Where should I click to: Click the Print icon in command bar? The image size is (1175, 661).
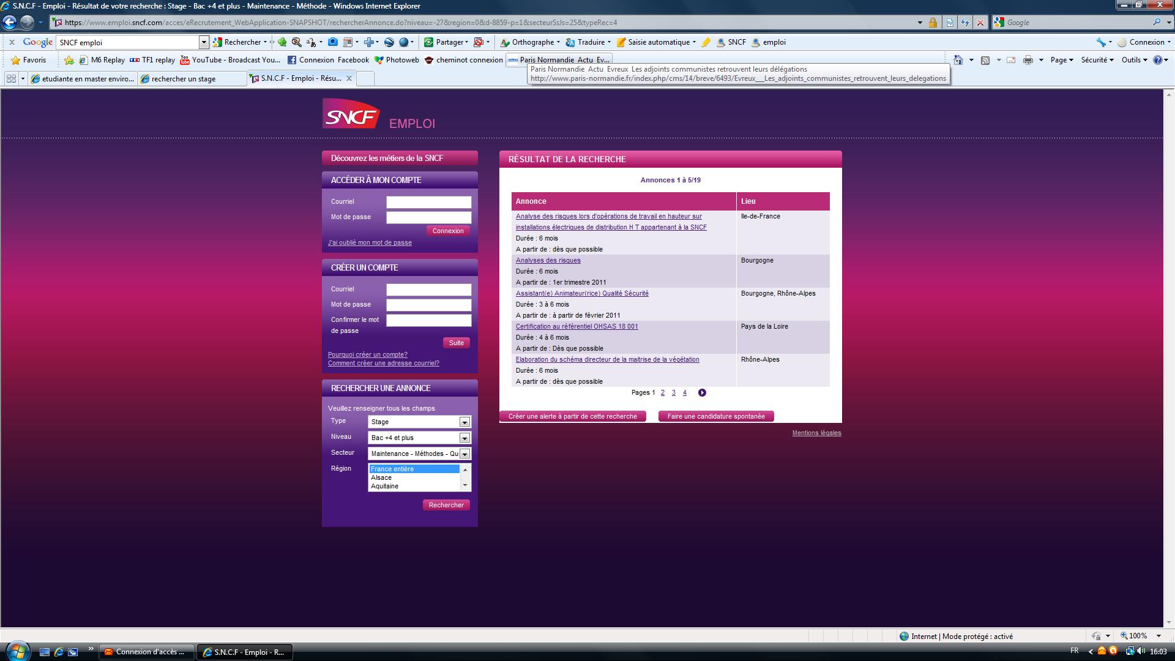[1028, 60]
